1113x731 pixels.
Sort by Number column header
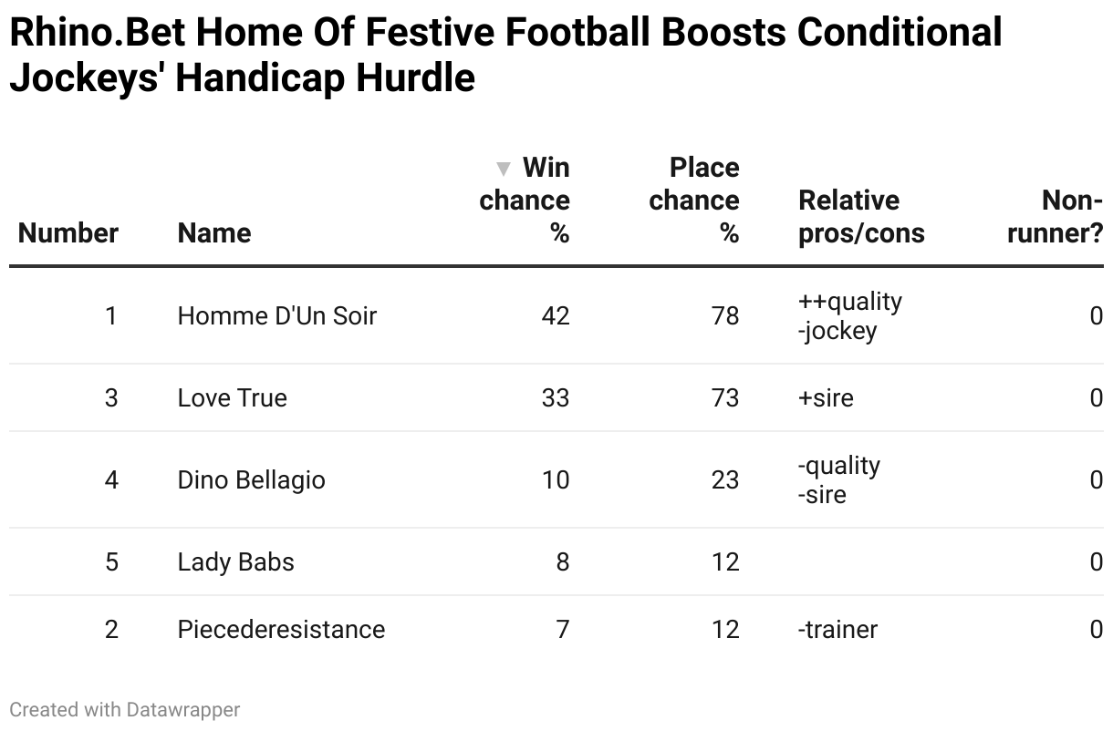point(68,233)
